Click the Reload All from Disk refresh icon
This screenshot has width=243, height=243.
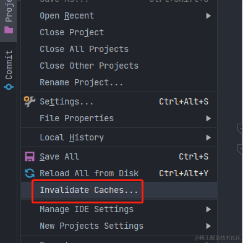(30, 173)
